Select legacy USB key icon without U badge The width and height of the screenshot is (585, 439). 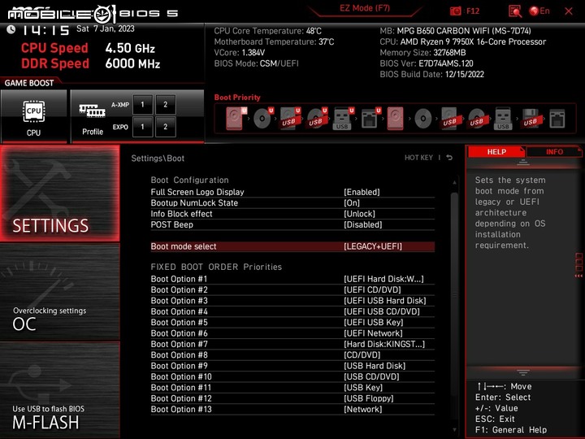pyautogui.click(x=503, y=119)
